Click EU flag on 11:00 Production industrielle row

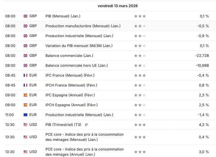click(x=26, y=115)
